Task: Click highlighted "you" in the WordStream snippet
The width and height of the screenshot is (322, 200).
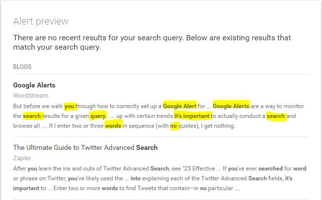Action: (69, 106)
